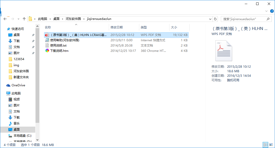Open pinned 下载 under quick access

click(x=16, y=41)
